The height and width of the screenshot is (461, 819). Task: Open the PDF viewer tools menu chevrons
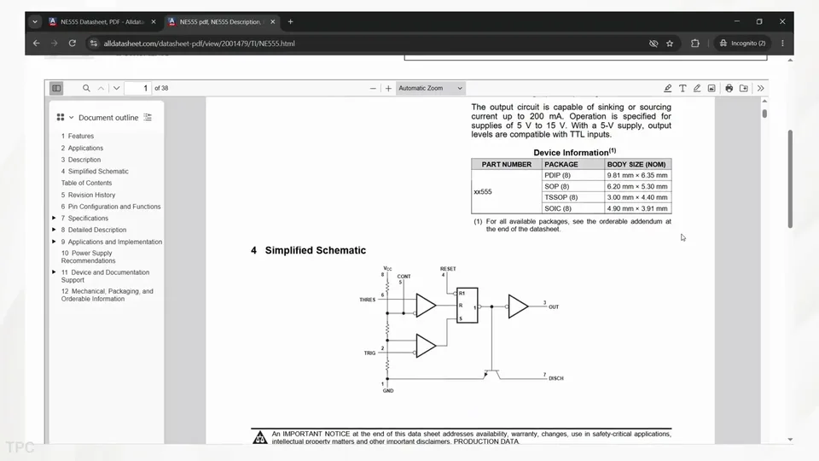760,88
